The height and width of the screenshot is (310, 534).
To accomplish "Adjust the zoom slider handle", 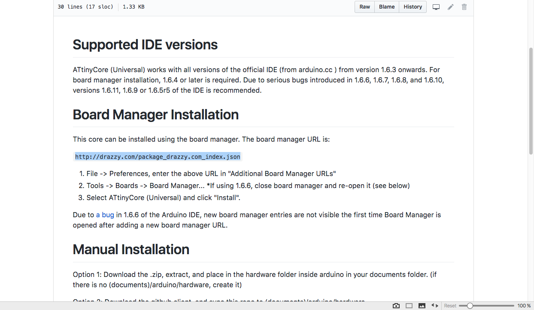I will [470, 306].
